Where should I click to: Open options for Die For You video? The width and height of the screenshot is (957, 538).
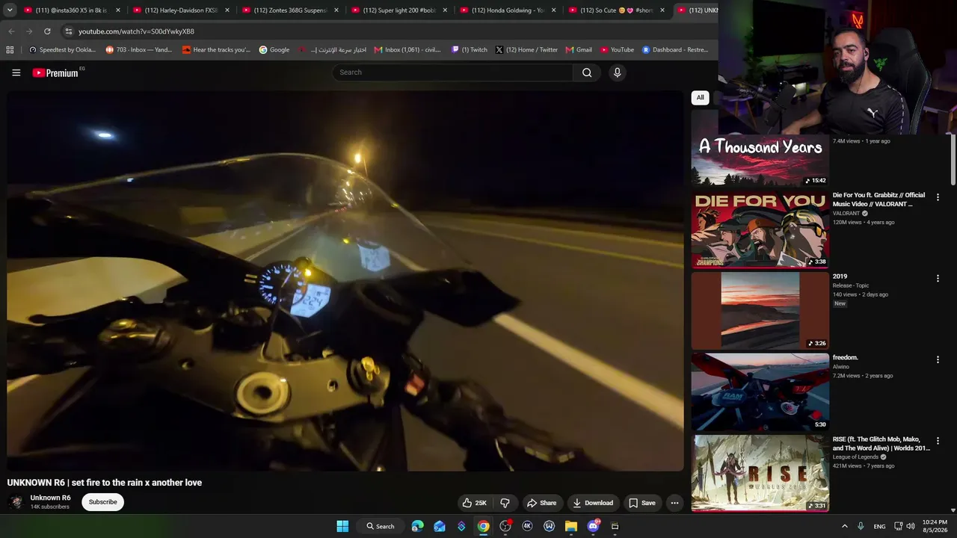pyautogui.click(x=938, y=197)
